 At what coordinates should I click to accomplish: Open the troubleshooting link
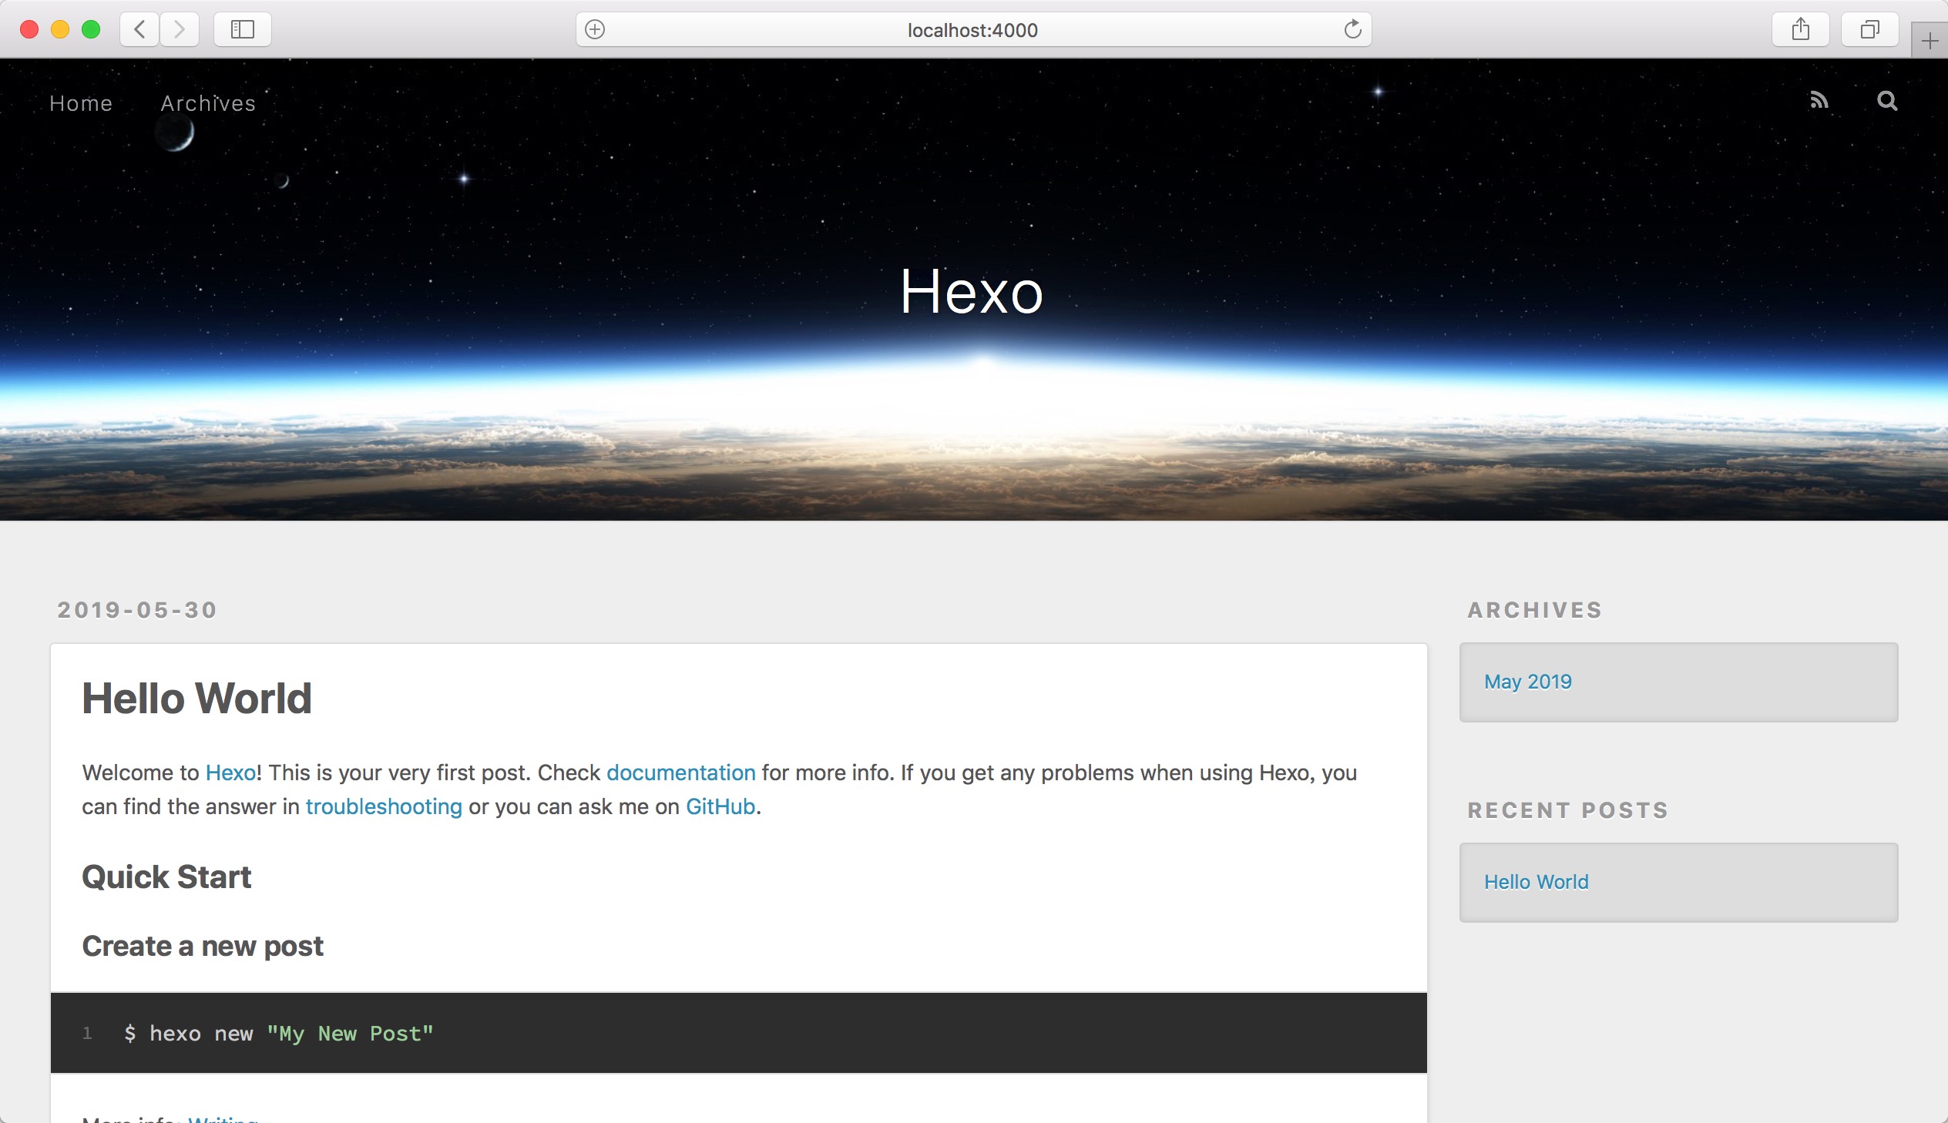(x=385, y=806)
